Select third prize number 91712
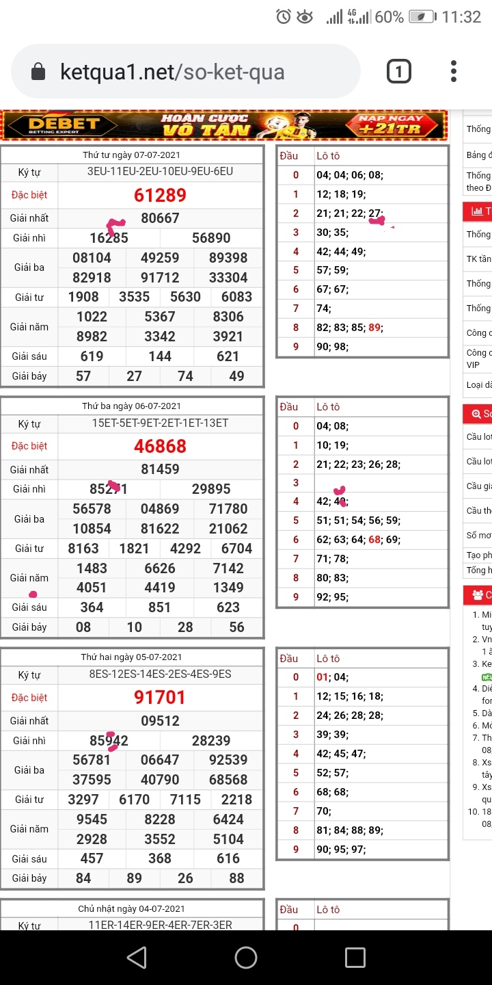This screenshot has height=985, width=492. (160, 278)
